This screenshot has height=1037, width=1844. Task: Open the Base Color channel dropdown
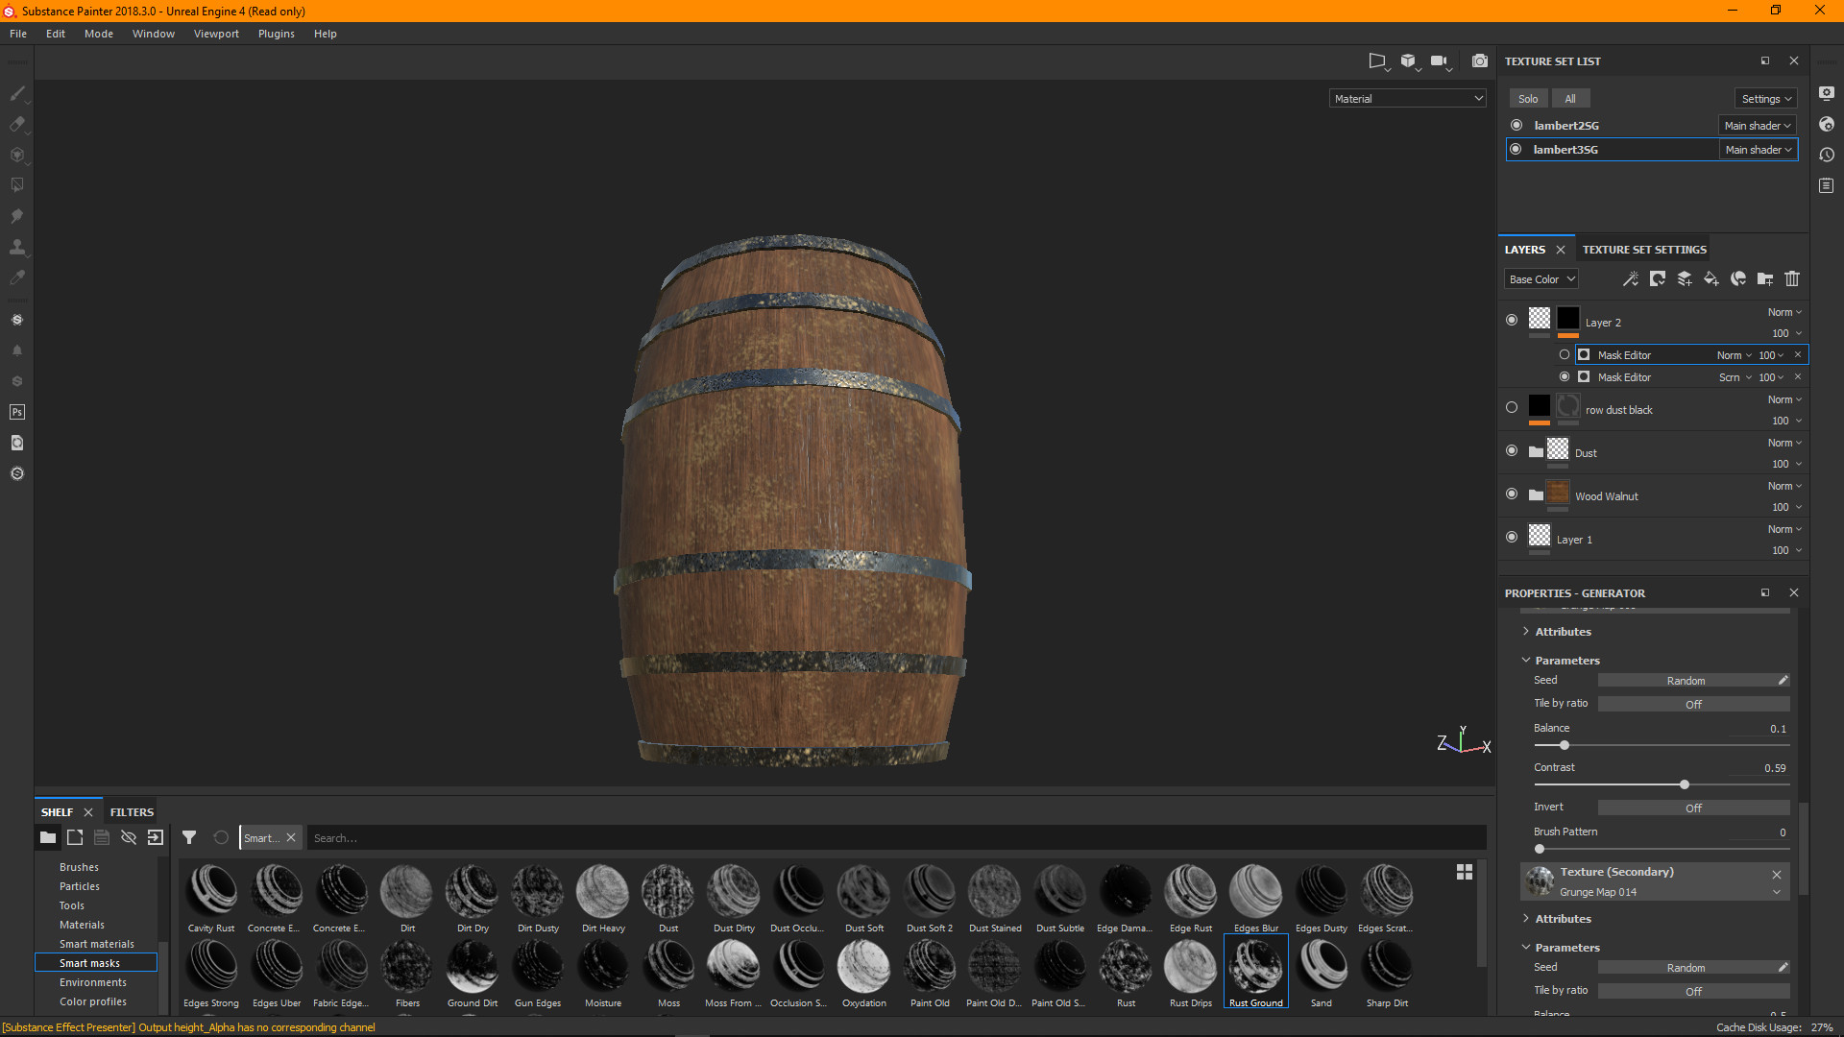1541,278
